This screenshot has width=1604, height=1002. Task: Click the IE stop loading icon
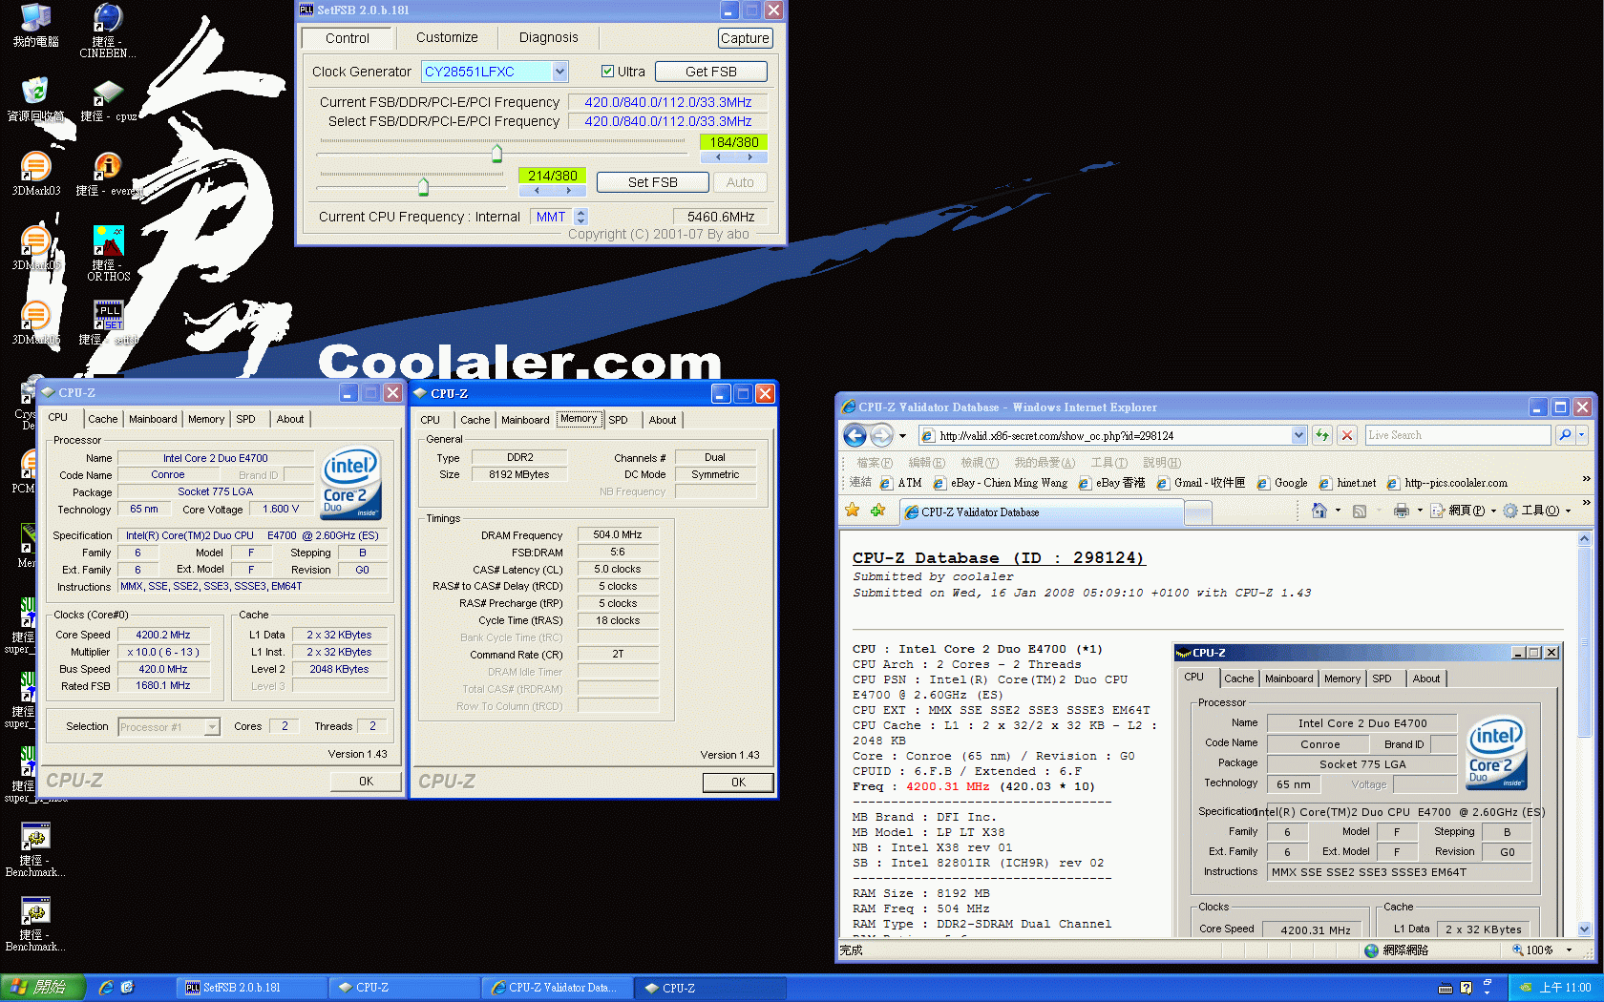[x=1347, y=435]
